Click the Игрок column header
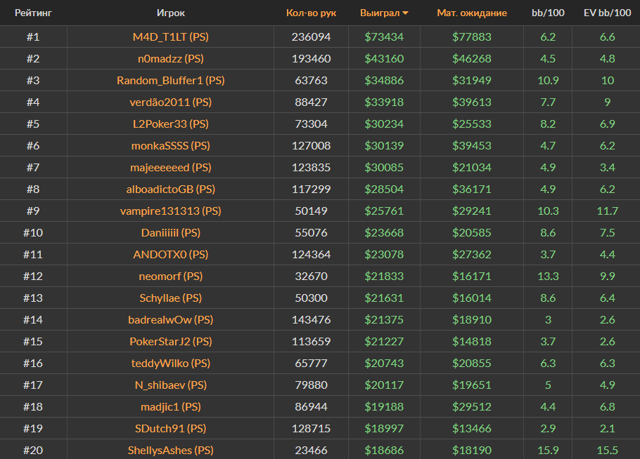 click(171, 13)
